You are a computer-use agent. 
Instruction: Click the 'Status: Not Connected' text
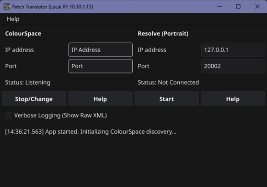(168, 82)
